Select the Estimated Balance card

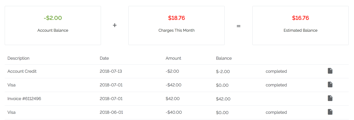(x=301, y=25)
